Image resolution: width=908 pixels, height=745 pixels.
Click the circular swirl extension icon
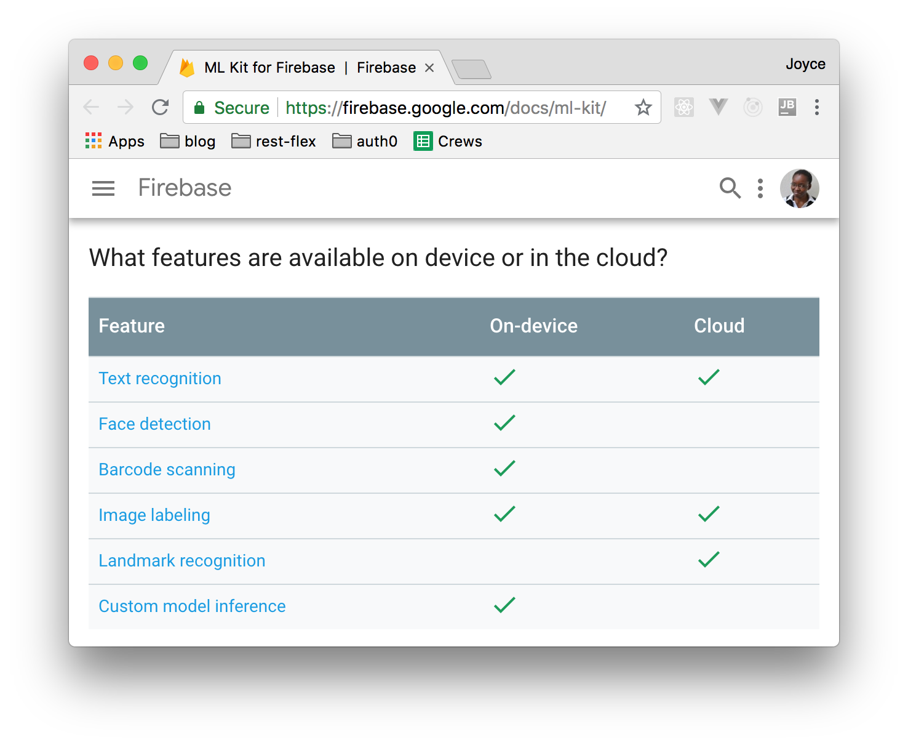pyautogui.click(x=753, y=107)
